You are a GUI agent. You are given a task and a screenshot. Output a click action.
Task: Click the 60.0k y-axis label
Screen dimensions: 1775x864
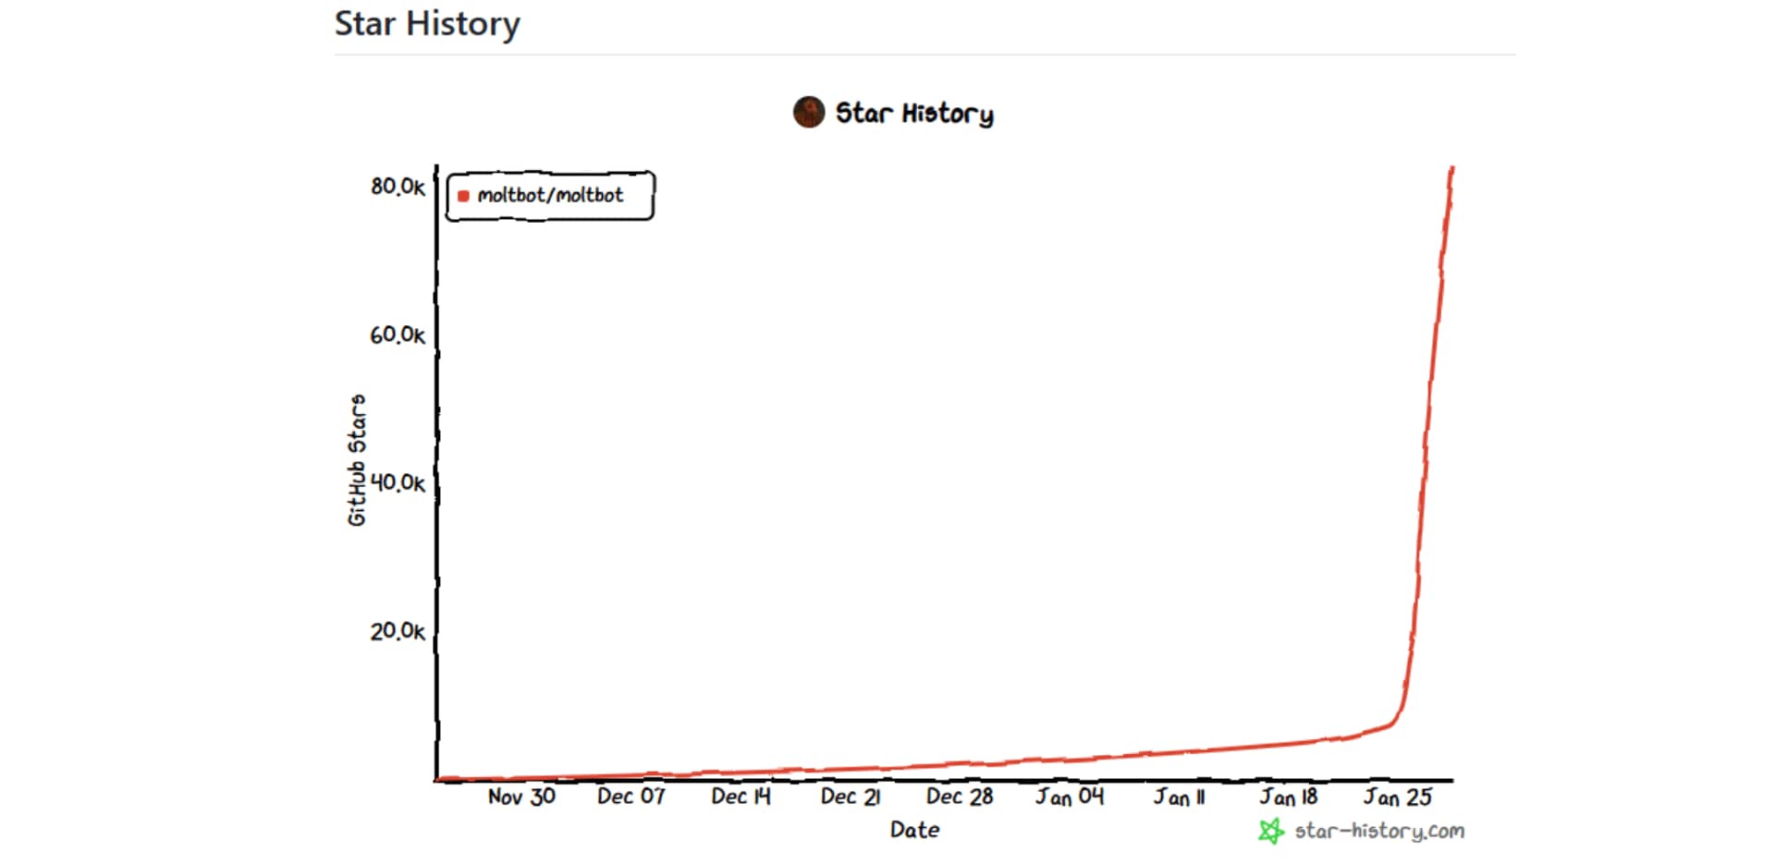(398, 335)
